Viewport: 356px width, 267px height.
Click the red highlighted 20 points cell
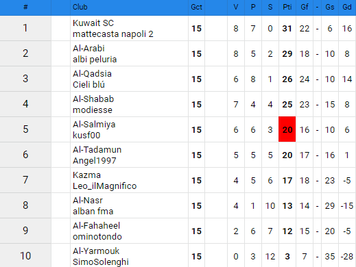[x=287, y=129]
